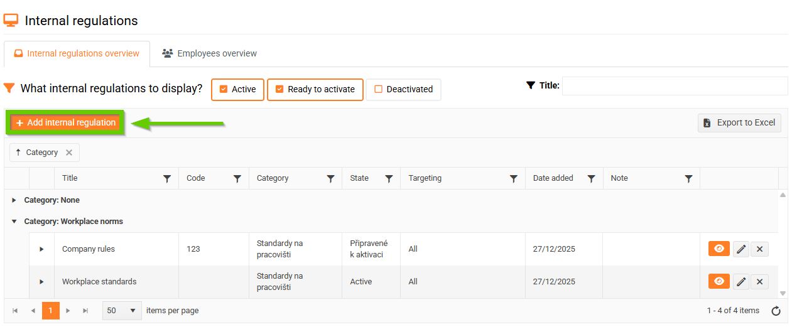Uncheck the Active filter checkbox
The width and height of the screenshot is (792, 327).
pyautogui.click(x=224, y=89)
